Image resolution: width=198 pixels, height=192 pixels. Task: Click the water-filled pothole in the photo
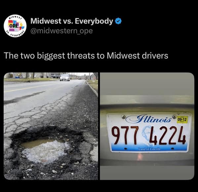(x=45, y=149)
